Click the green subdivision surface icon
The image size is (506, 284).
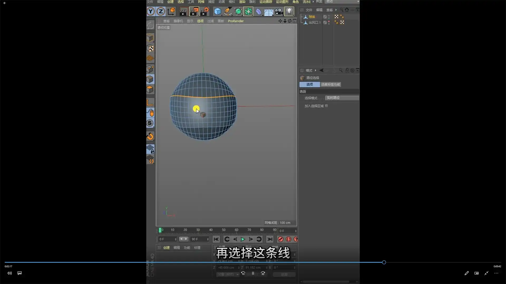(x=238, y=12)
